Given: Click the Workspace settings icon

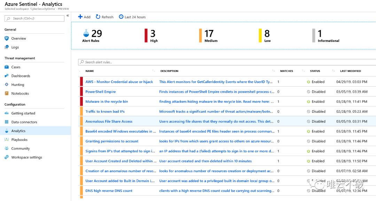Looking at the screenshot, I should (7, 158).
